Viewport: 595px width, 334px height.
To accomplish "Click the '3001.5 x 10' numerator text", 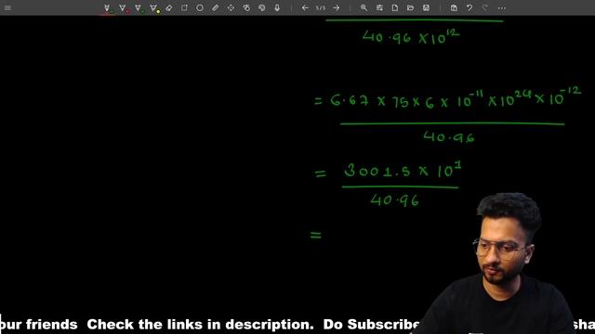I will point(403,170).
